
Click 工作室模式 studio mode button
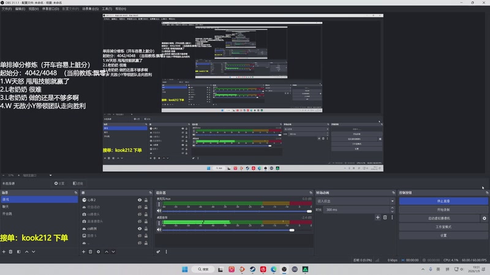coord(443,227)
